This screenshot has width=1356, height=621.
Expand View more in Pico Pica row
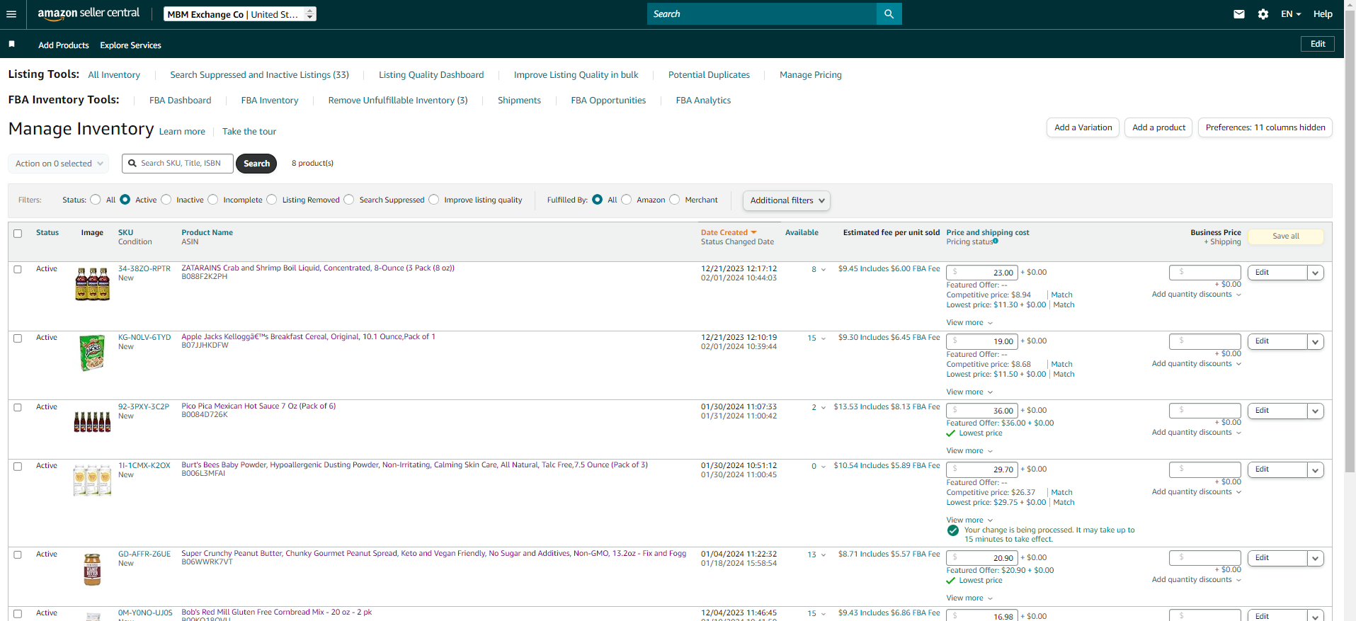tap(969, 450)
